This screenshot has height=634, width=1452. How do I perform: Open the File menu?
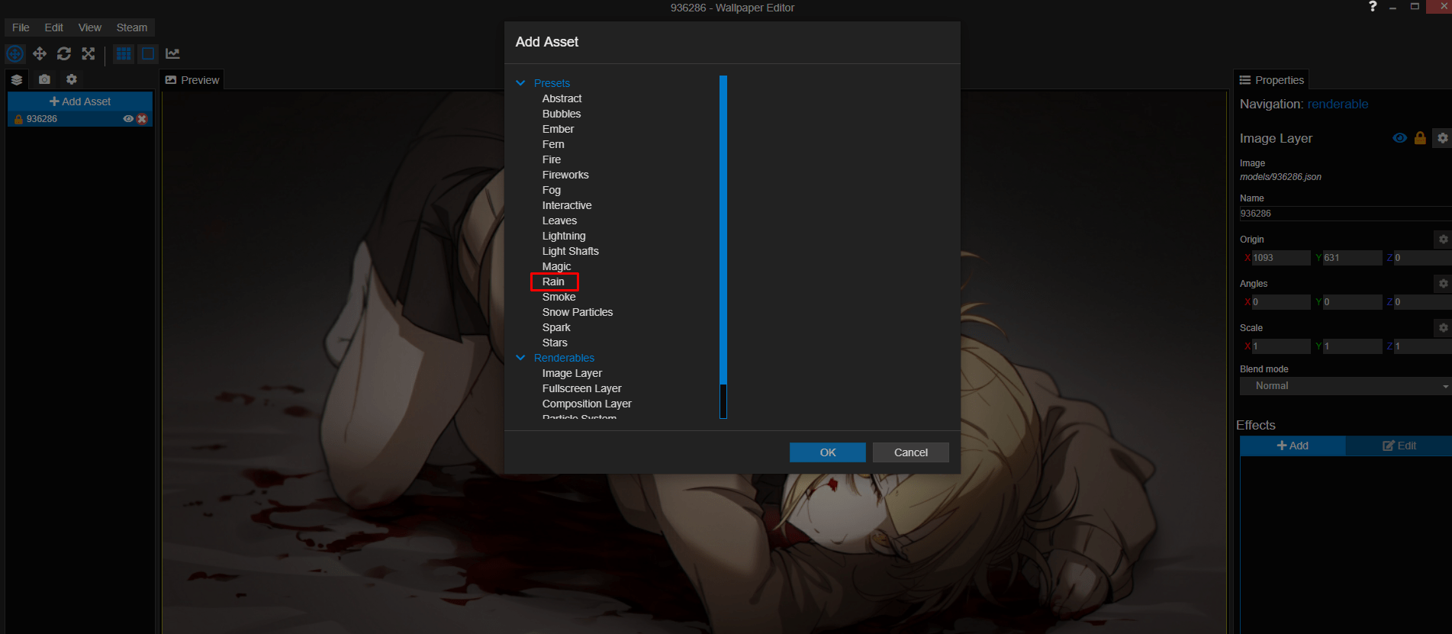(21, 27)
